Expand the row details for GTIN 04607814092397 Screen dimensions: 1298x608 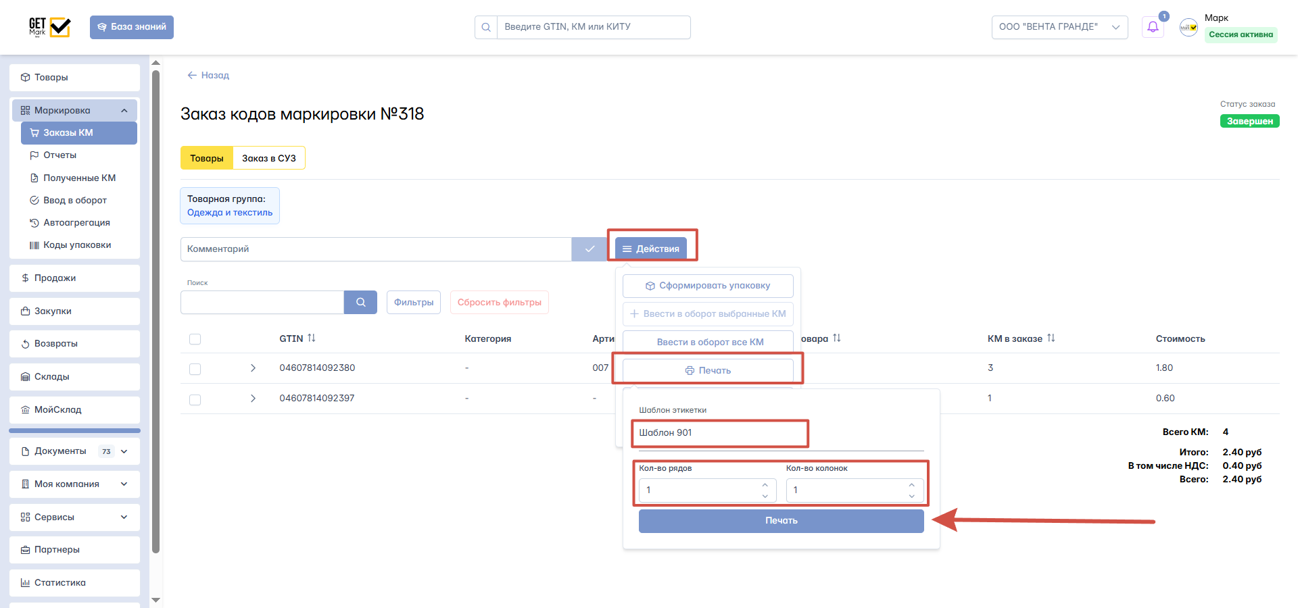point(253,399)
